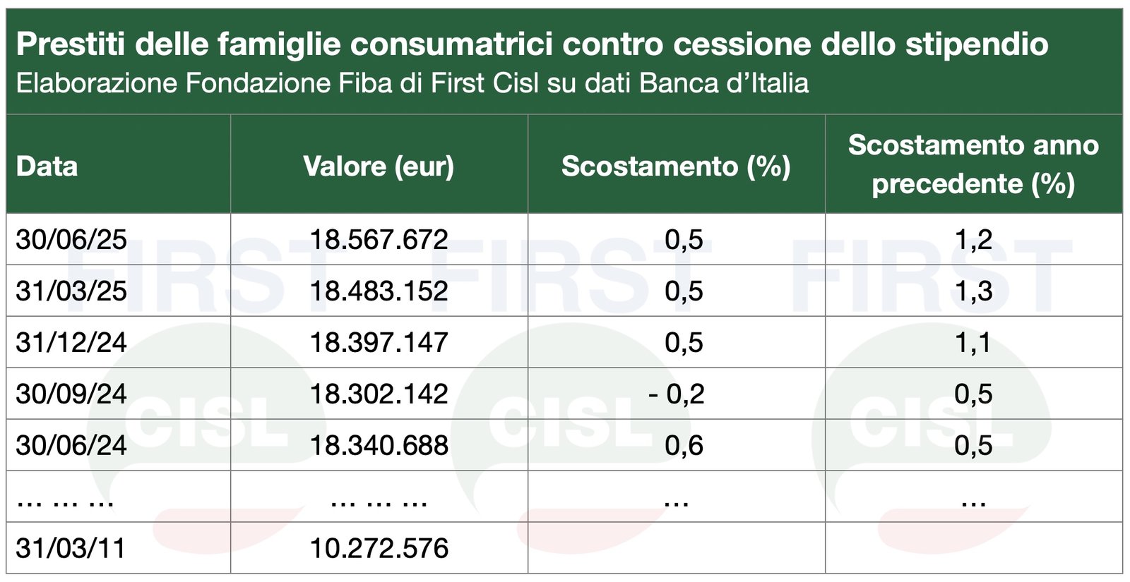The width and height of the screenshot is (1130, 582).
Task: Click the Scostamento (%) column header
Action: click(676, 166)
